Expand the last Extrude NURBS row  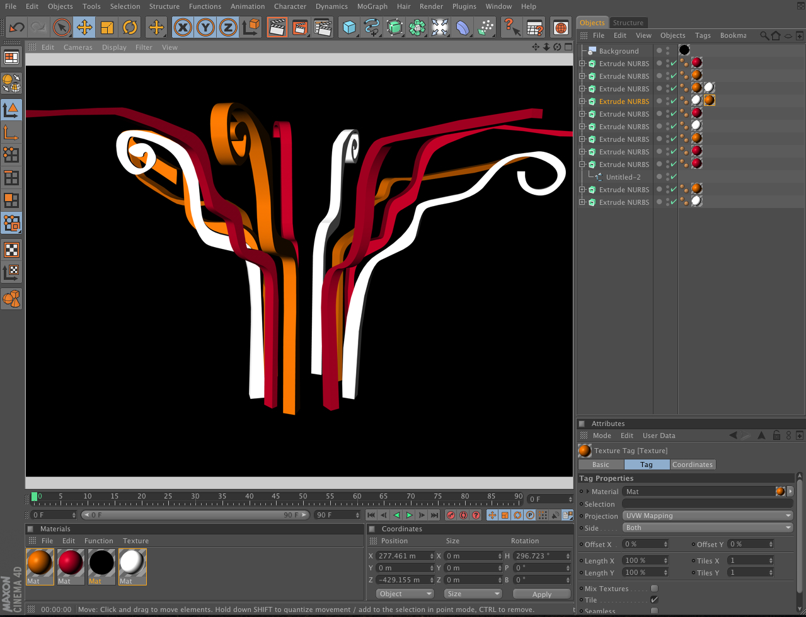582,202
